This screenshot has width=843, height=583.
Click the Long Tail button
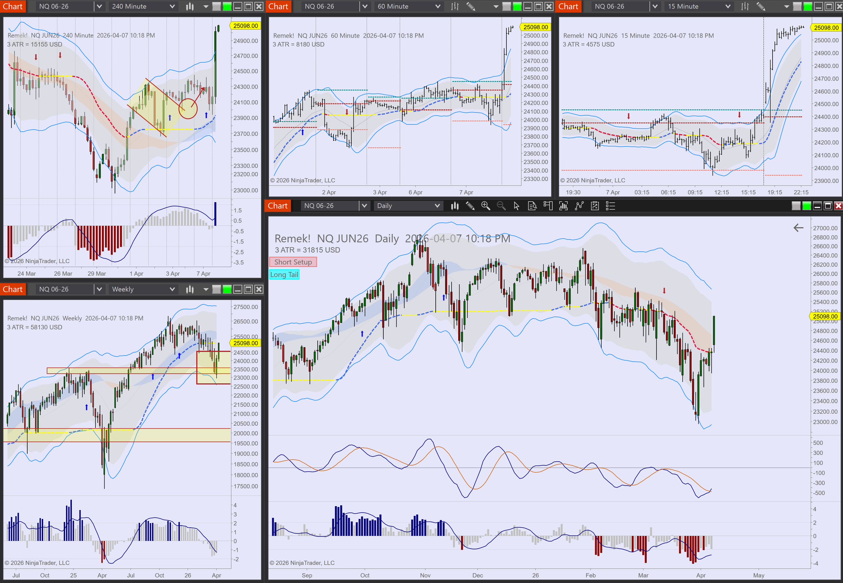click(x=284, y=275)
